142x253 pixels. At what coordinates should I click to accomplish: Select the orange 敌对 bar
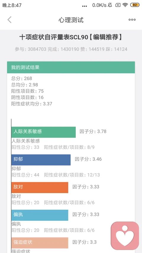pos(40,187)
